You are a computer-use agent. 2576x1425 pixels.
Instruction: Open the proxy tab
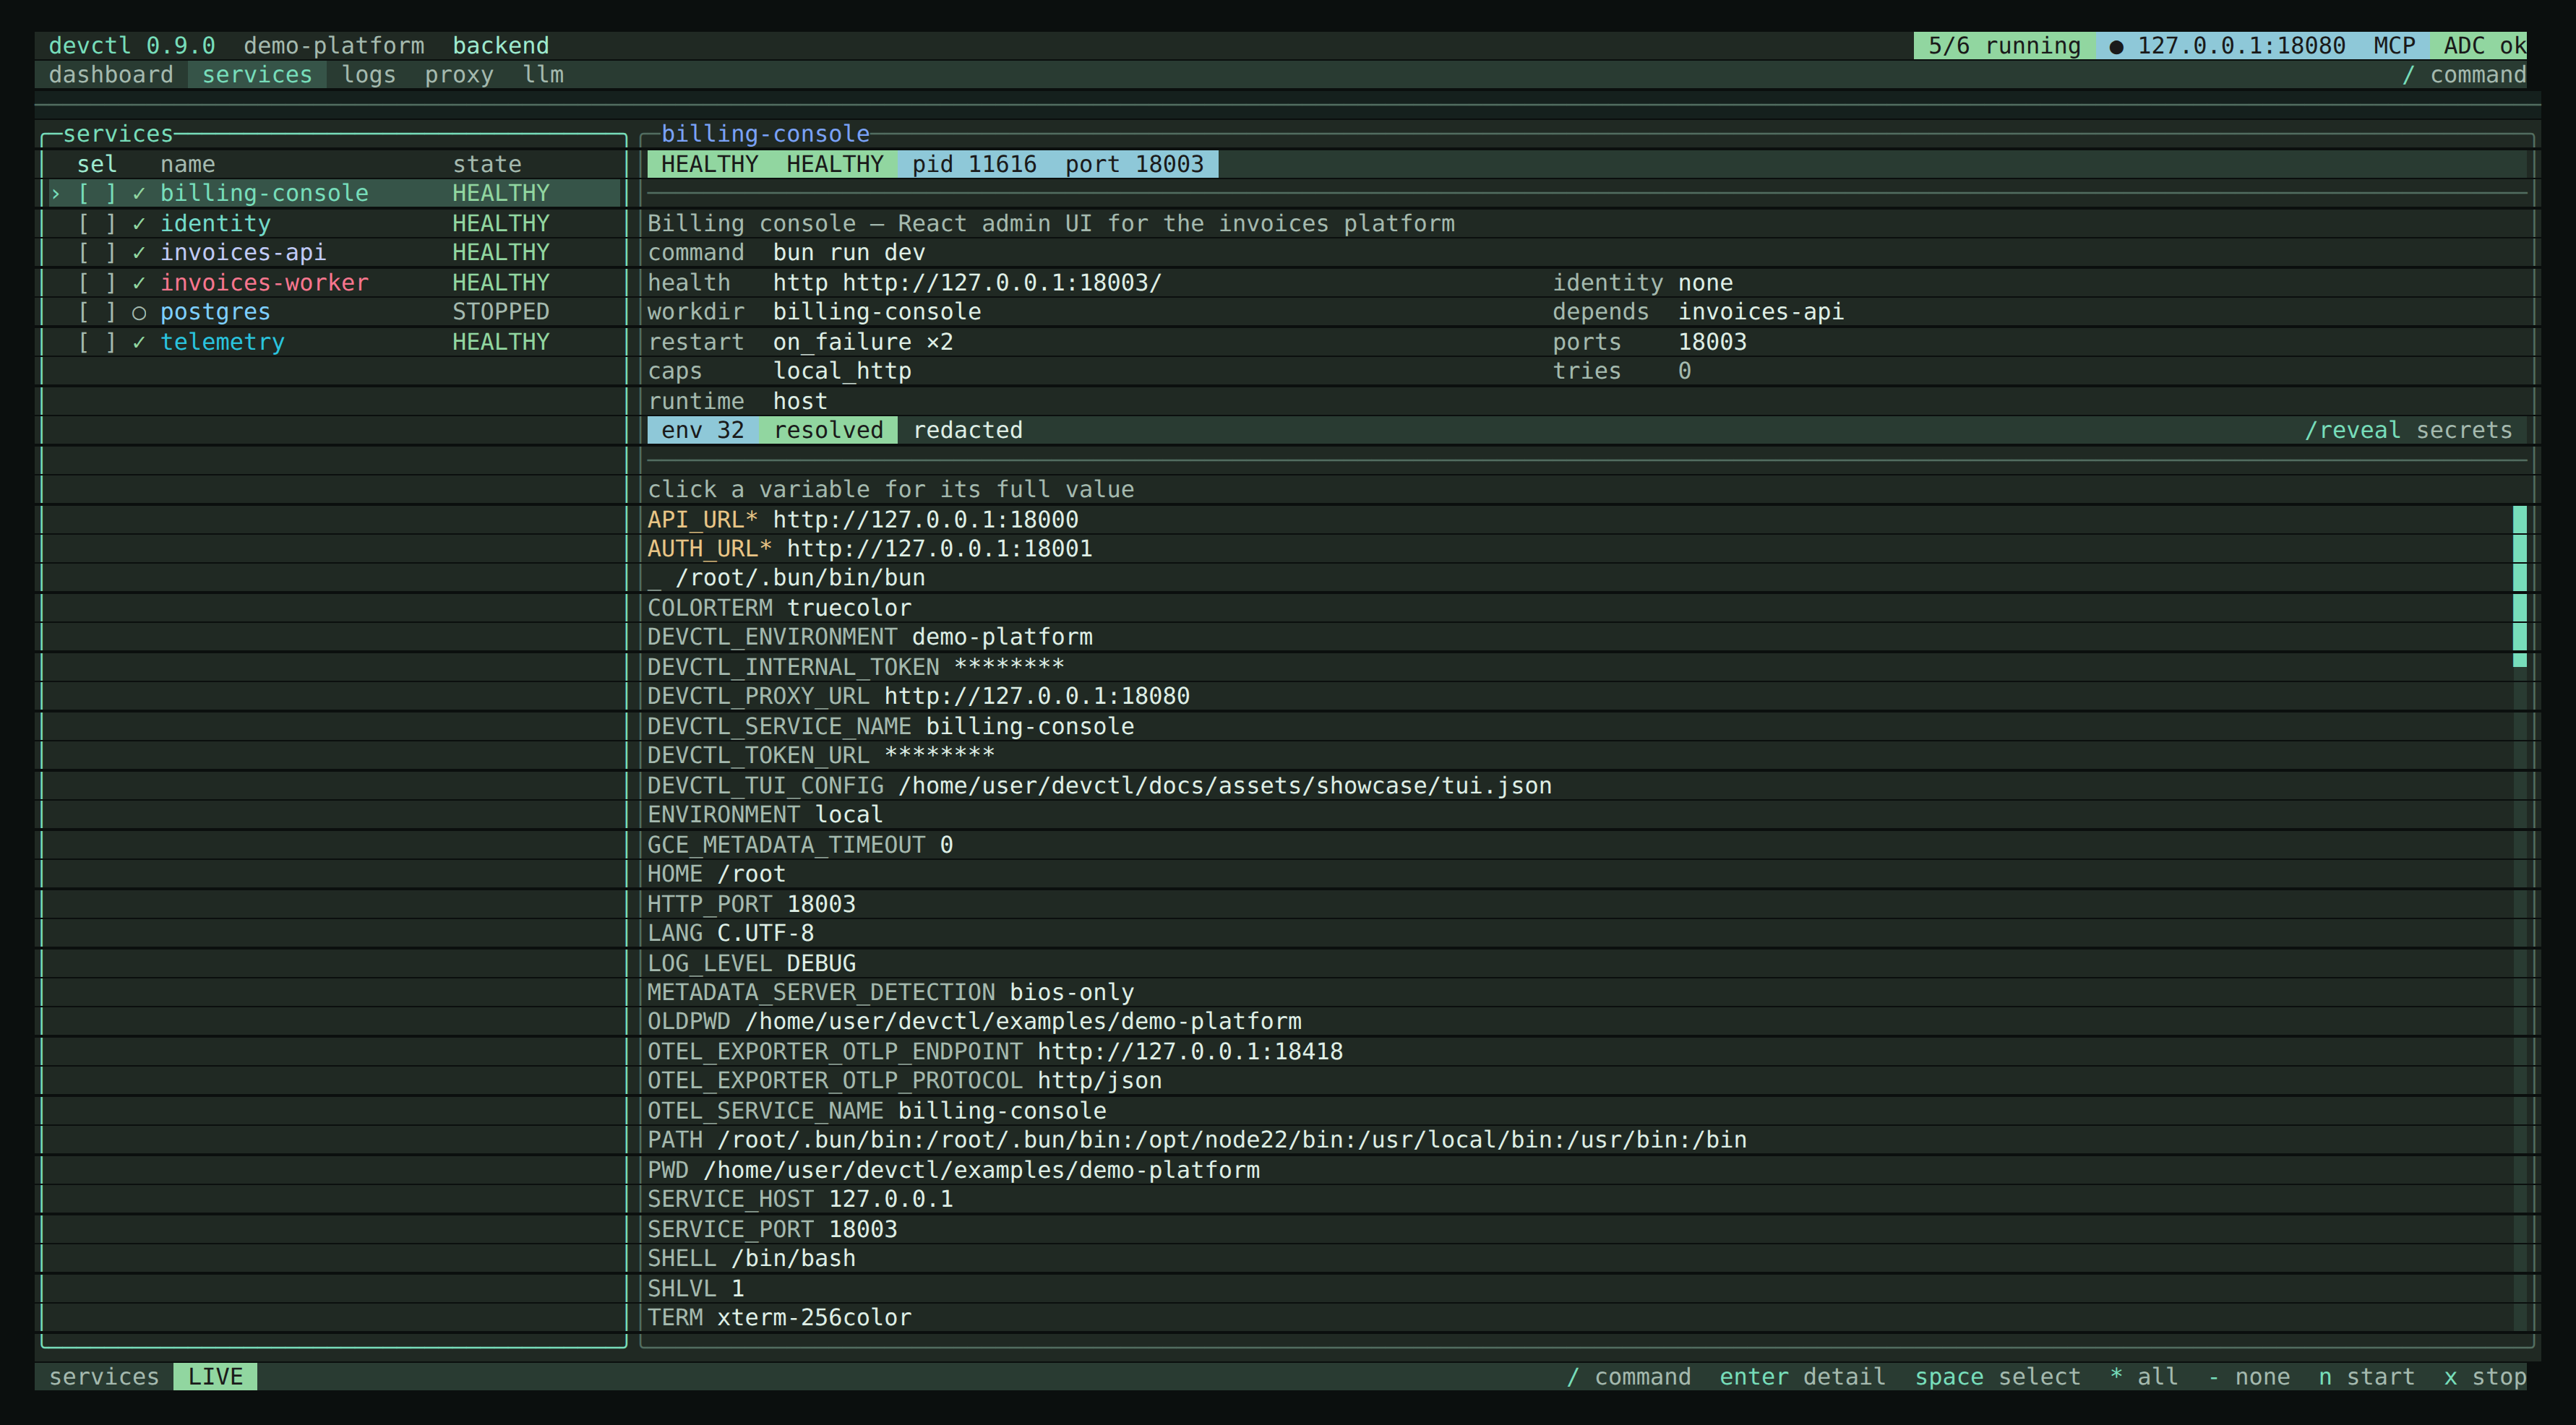(459, 75)
